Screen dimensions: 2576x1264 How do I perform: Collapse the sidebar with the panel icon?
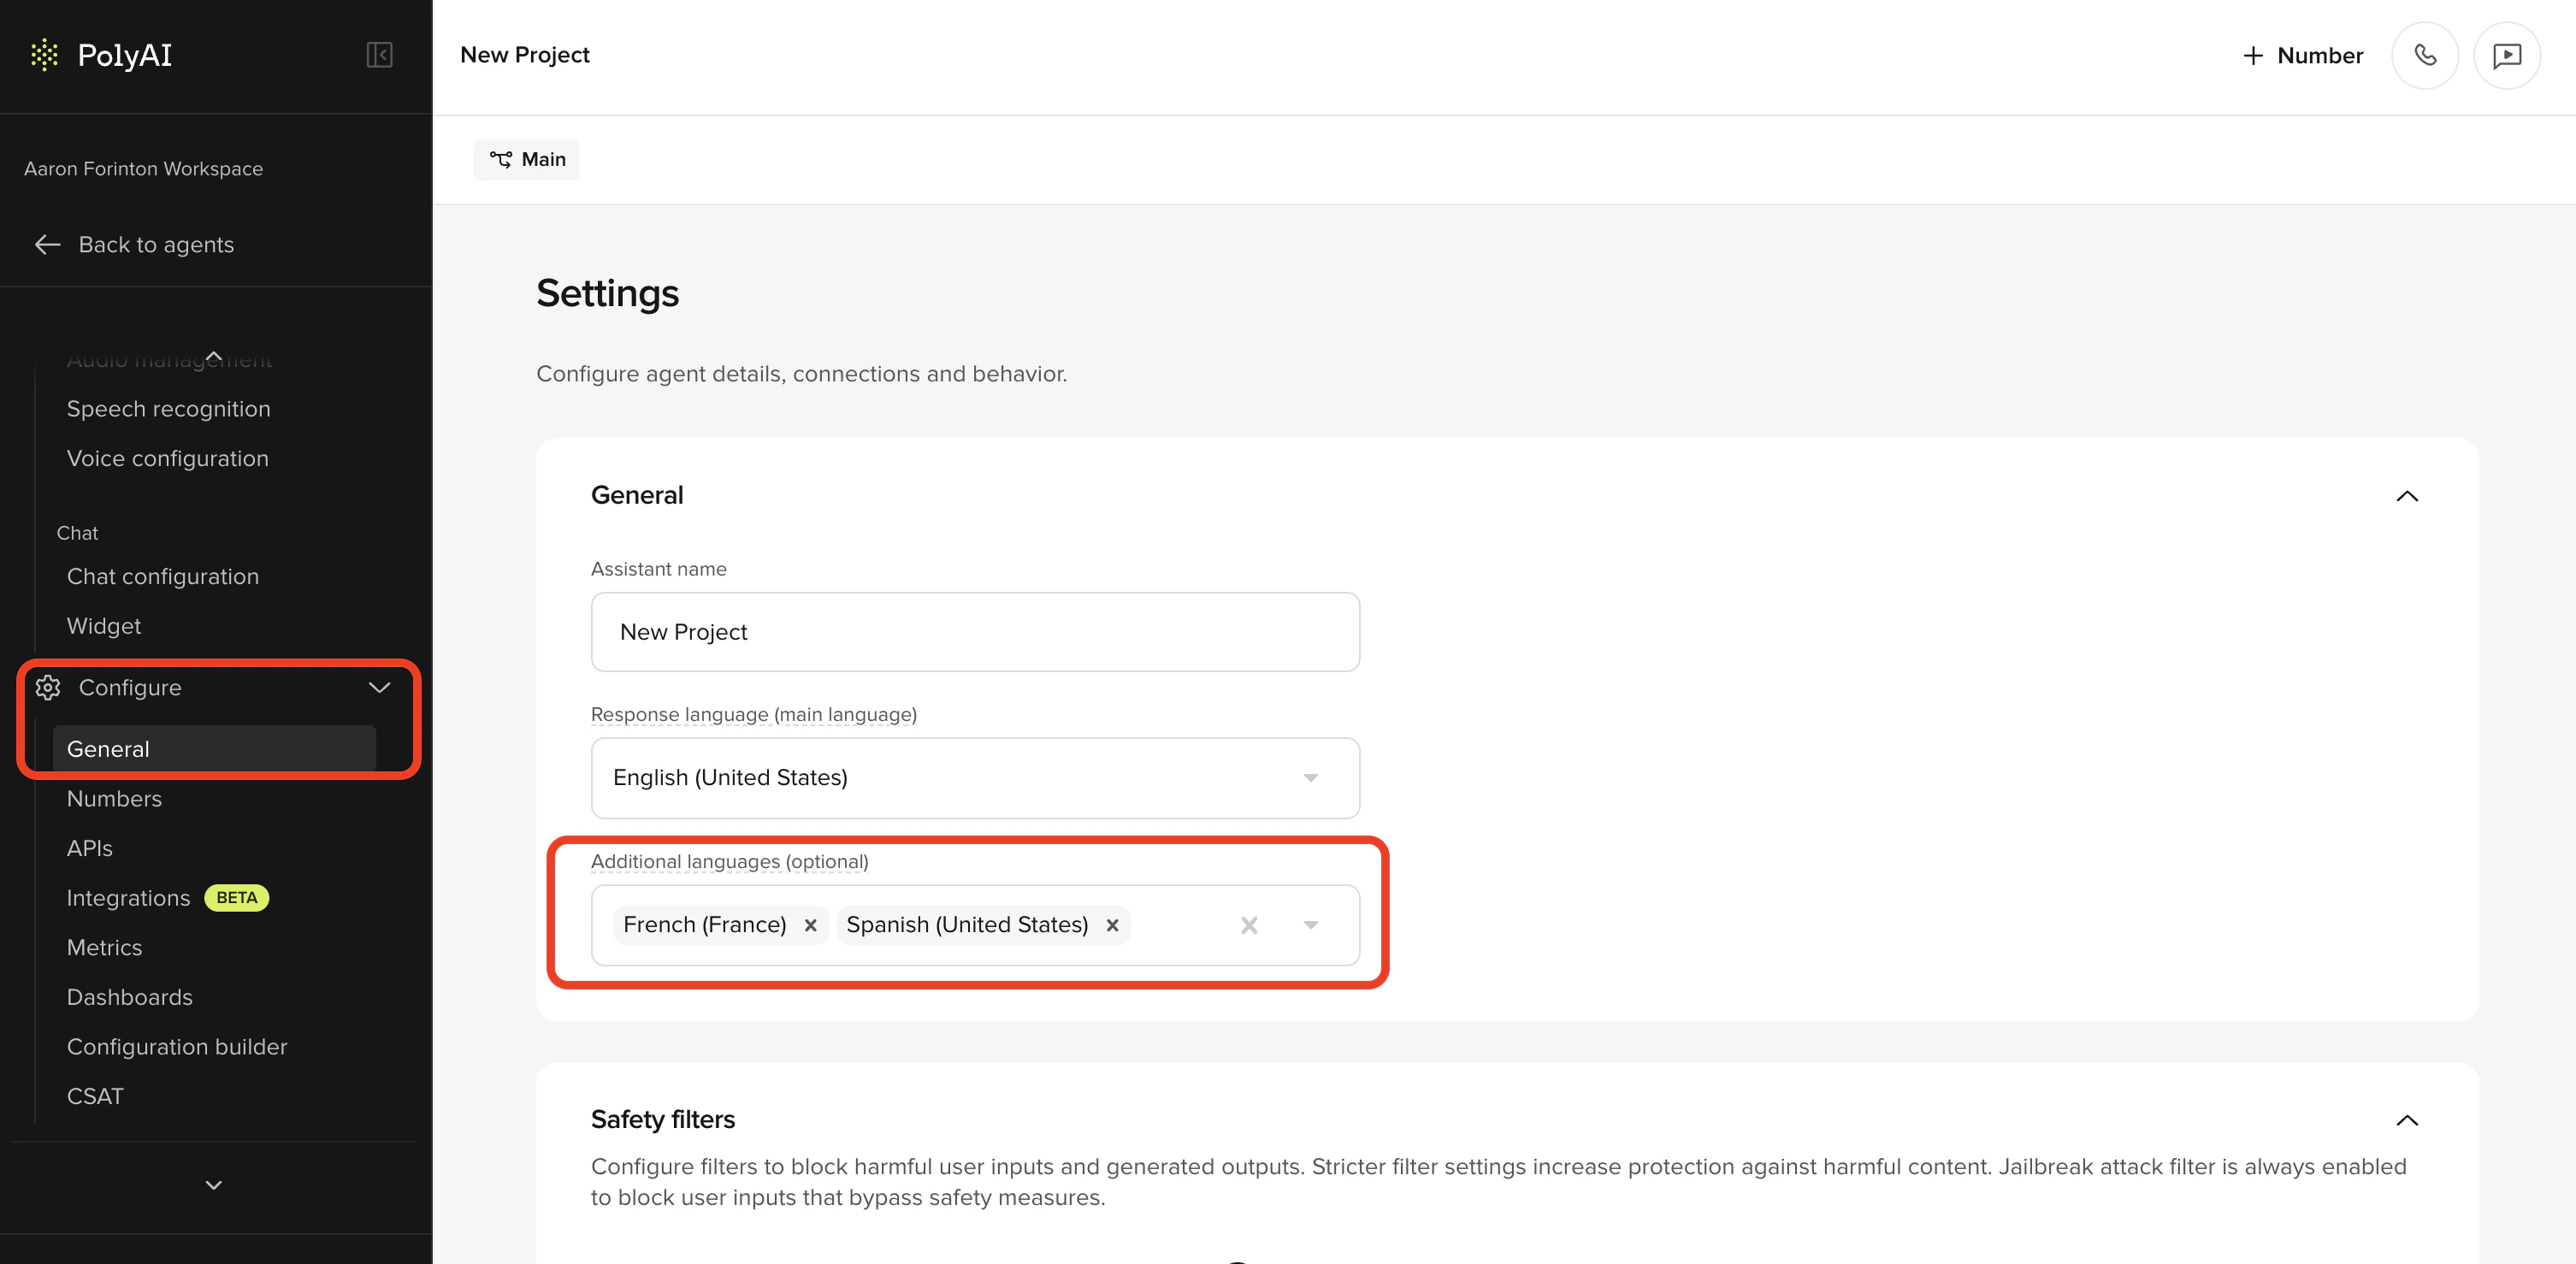(379, 55)
